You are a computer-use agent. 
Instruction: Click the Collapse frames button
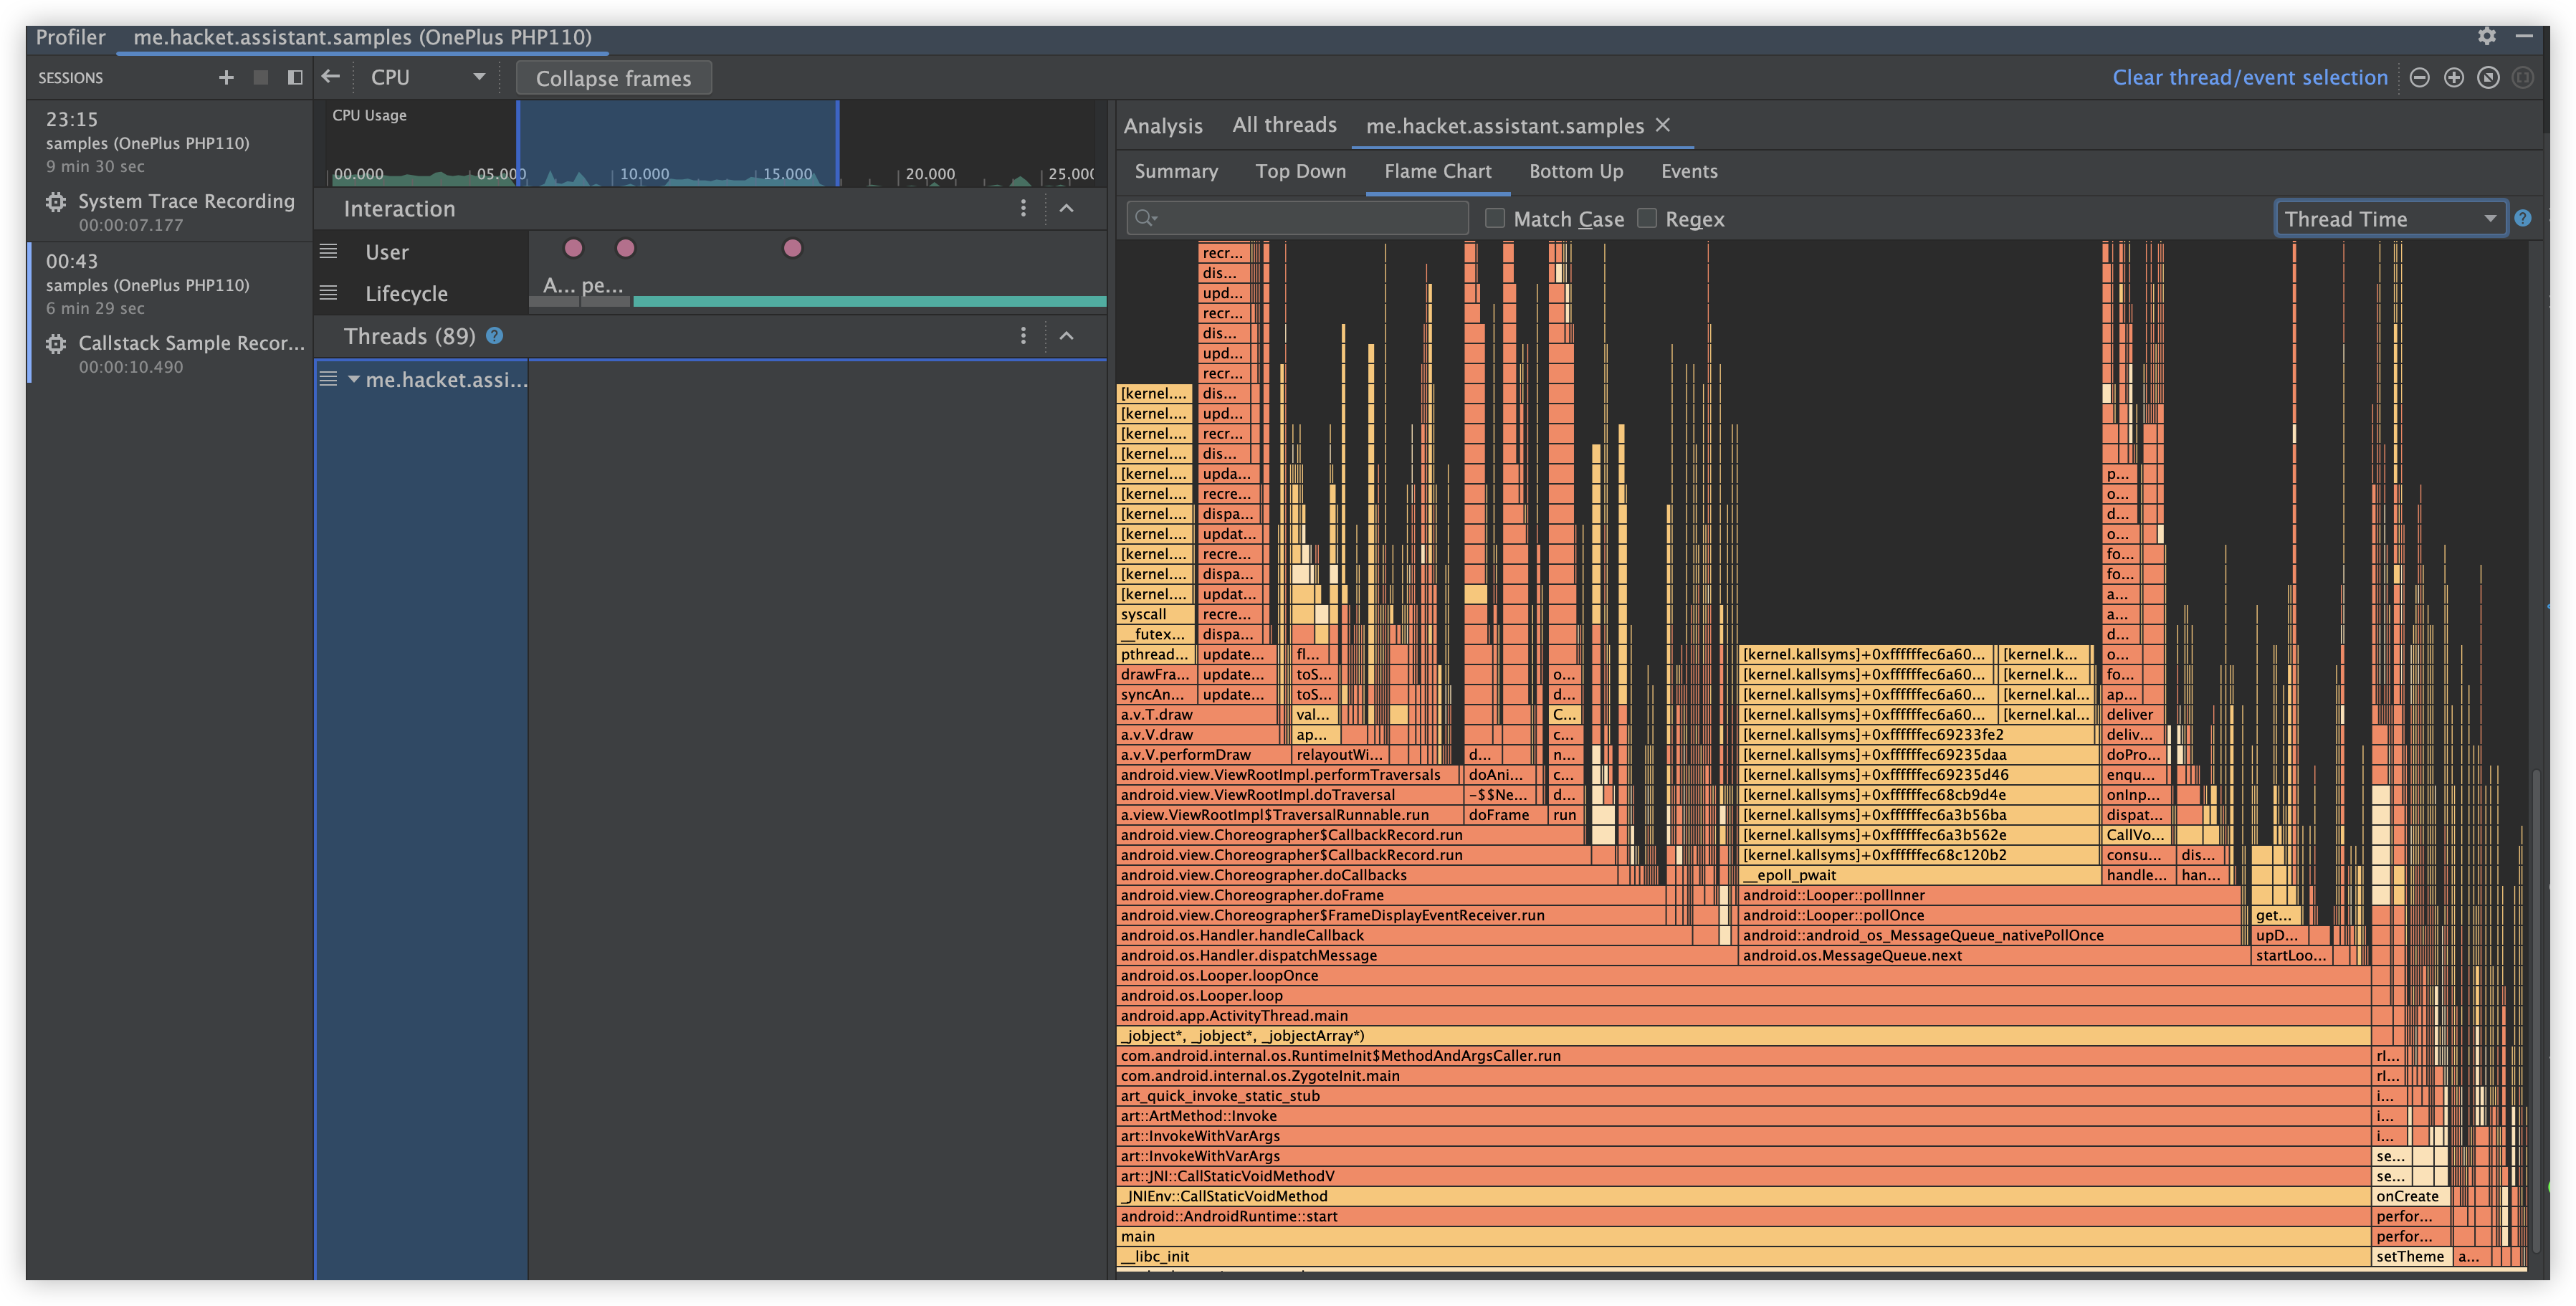click(x=613, y=78)
